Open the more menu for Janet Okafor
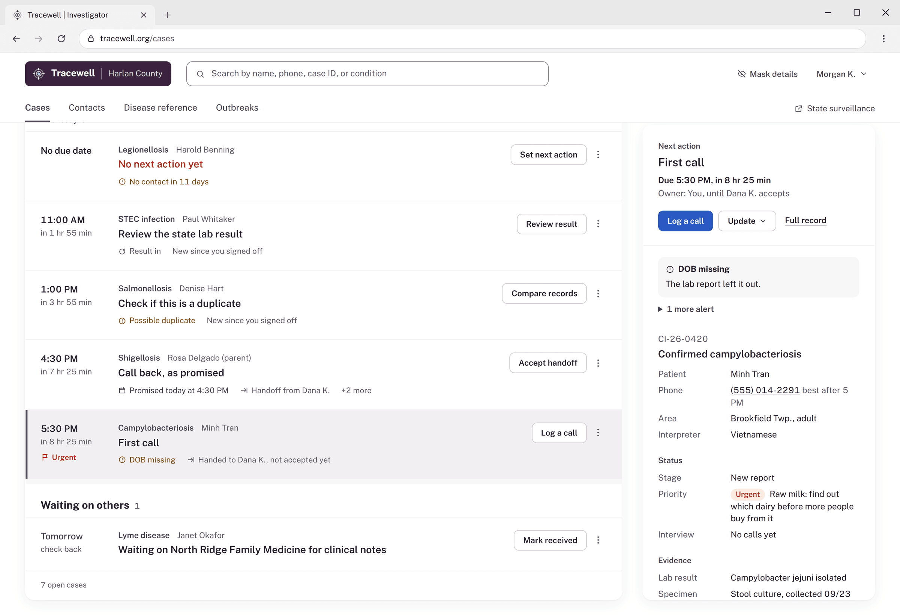The height and width of the screenshot is (615, 900). pos(598,540)
